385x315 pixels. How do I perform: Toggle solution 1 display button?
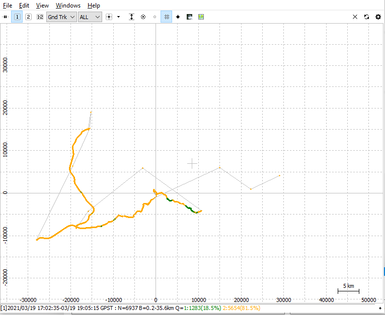click(17, 17)
